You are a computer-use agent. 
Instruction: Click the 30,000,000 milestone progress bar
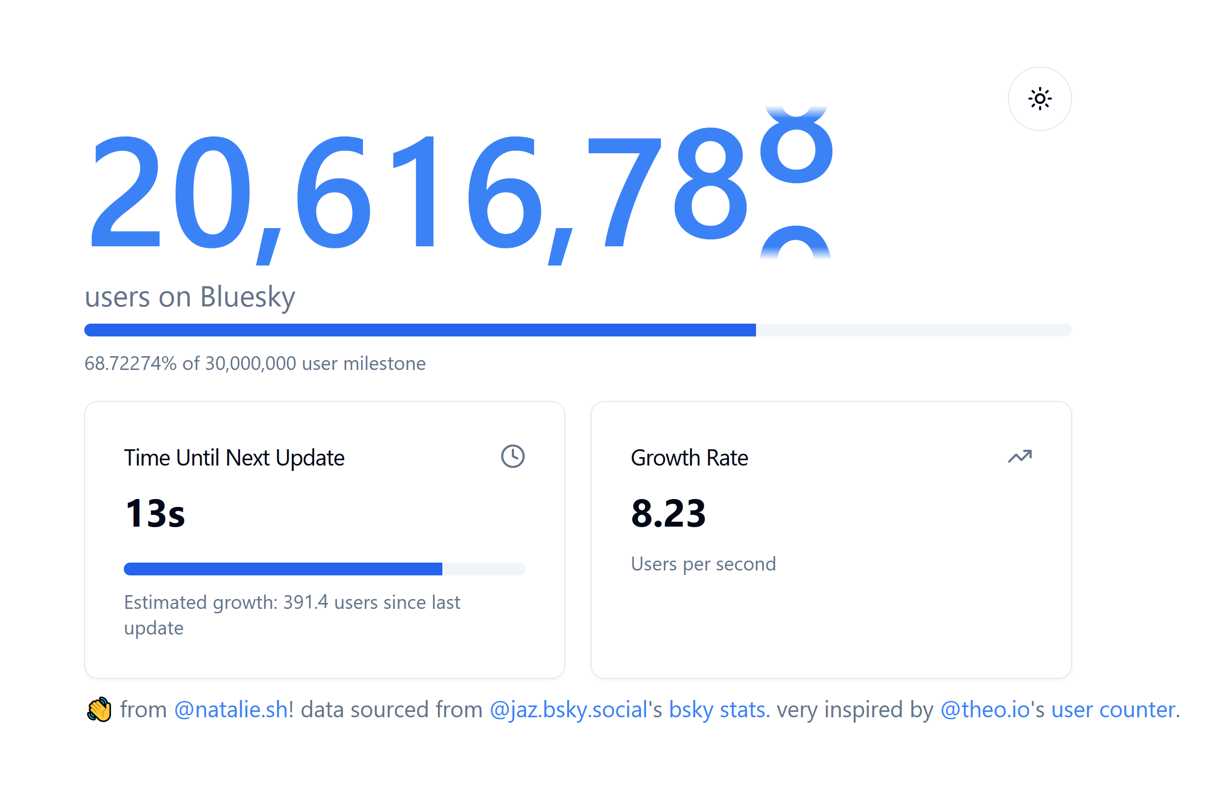[x=578, y=330]
